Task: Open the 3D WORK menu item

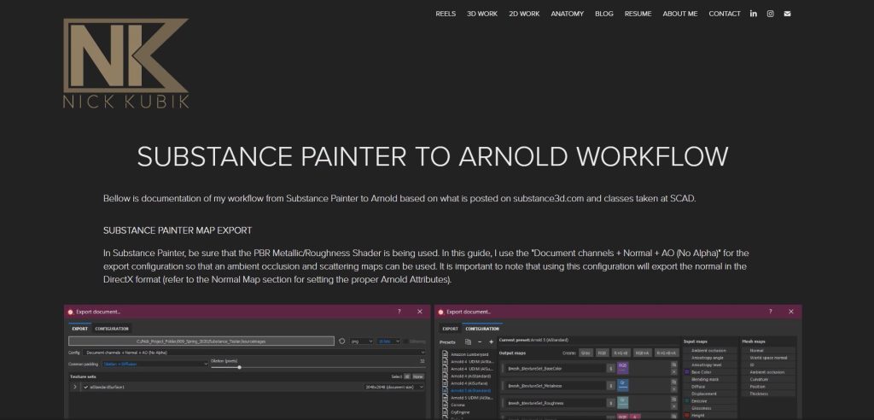Action: pyautogui.click(x=482, y=14)
